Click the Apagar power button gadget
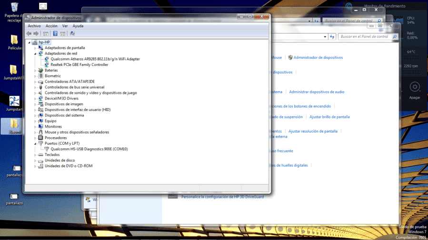The width and height of the screenshot is (428, 240). click(x=415, y=87)
